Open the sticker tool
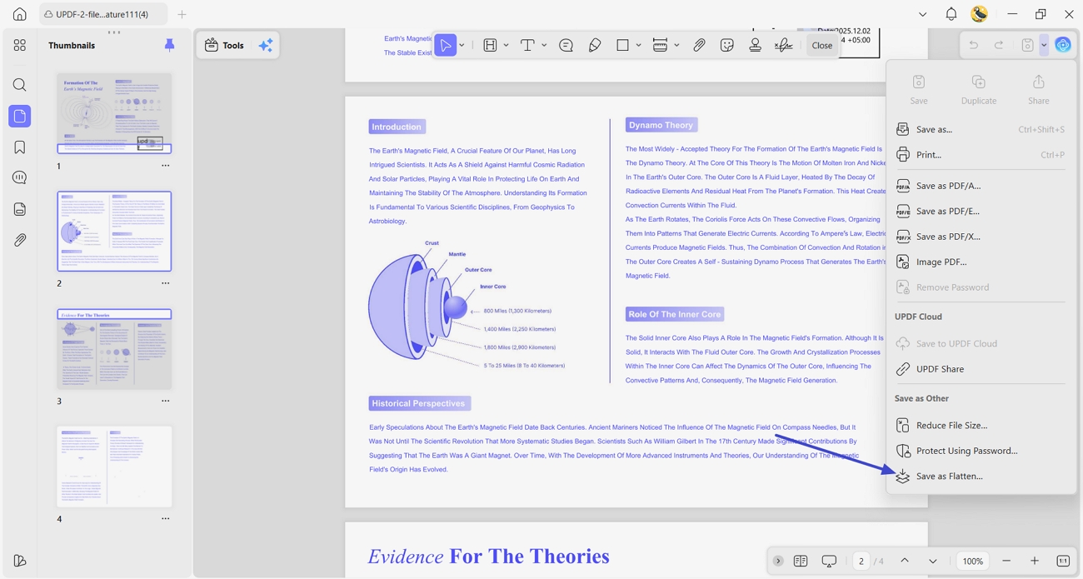 click(x=727, y=45)
